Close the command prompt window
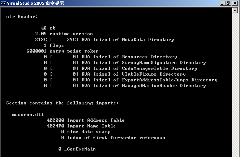The height and width of the screenshot is (157, 240). coord(235,3)
